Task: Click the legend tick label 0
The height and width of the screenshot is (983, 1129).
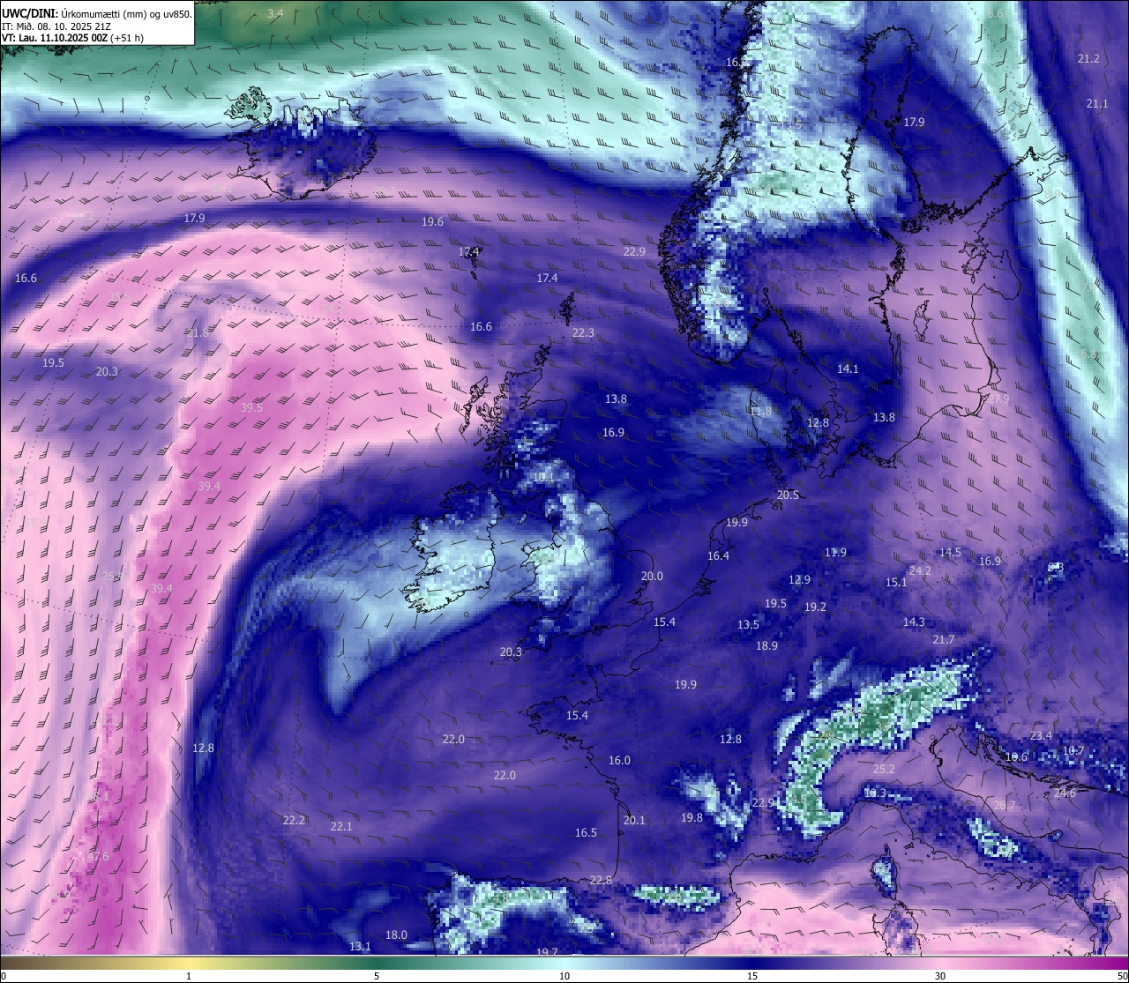Action: click(3, 976)
